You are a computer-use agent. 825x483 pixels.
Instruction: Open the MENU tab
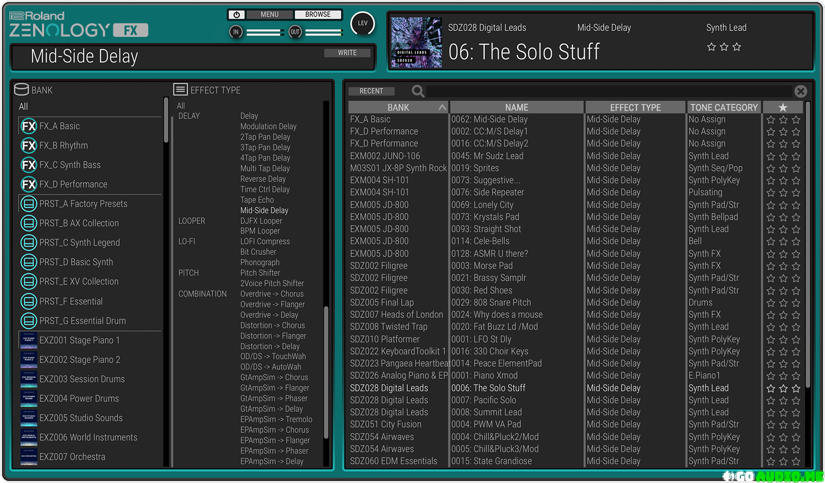click(x=269, y=14)
